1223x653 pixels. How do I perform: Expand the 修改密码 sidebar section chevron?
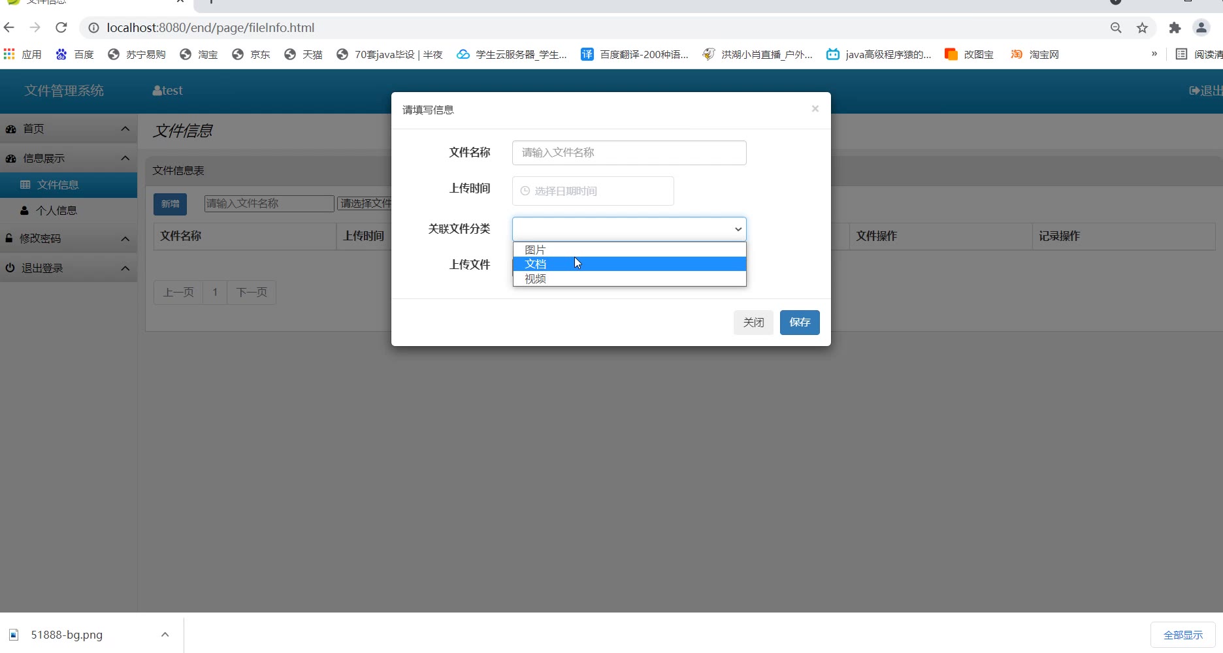point(125,239)
